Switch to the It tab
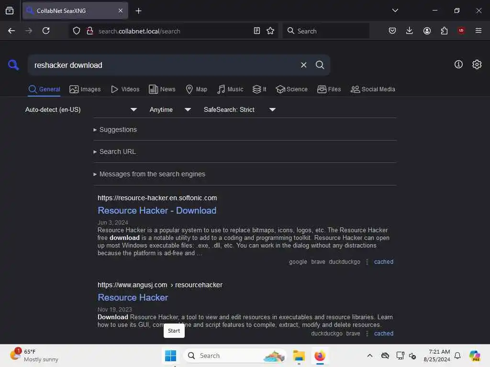 point(259,89)
